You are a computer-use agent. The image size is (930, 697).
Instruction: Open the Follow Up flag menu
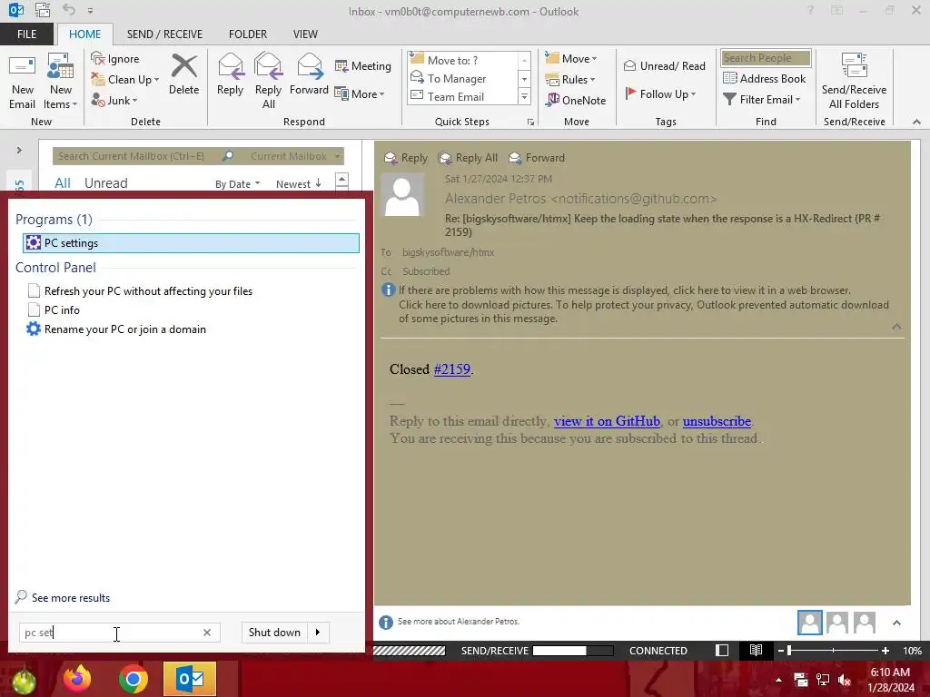click(660, 93)
